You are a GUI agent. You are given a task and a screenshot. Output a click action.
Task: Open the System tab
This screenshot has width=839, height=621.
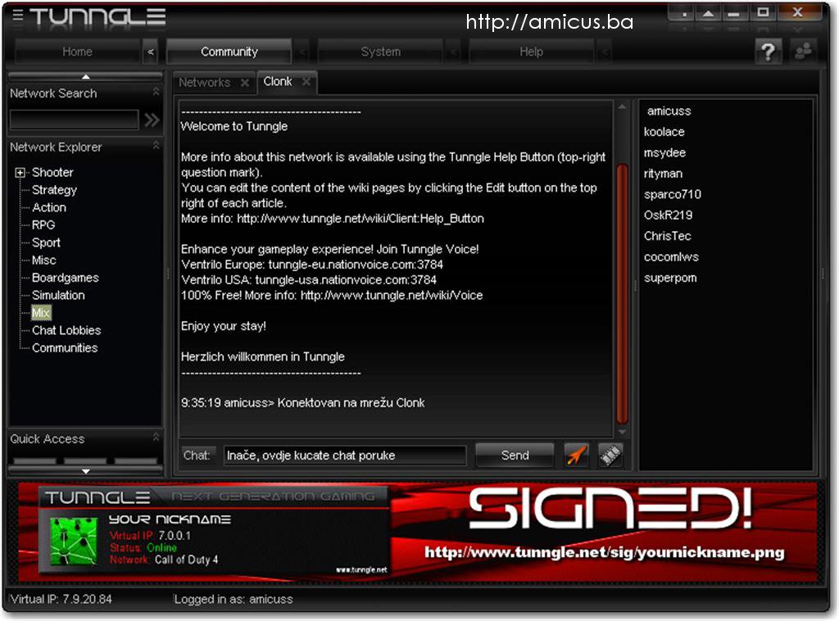[380, 52]
